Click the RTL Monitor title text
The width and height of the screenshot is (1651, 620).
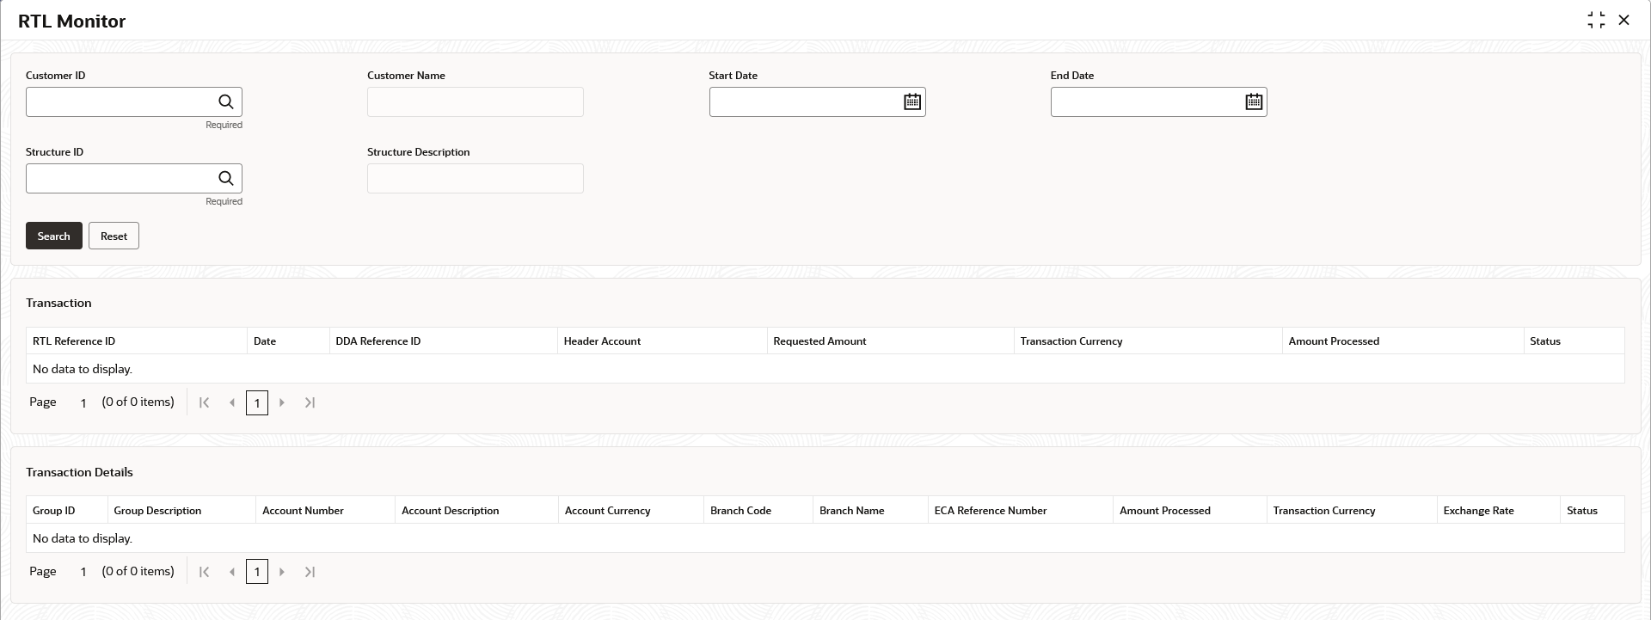[x=72, y=21]
